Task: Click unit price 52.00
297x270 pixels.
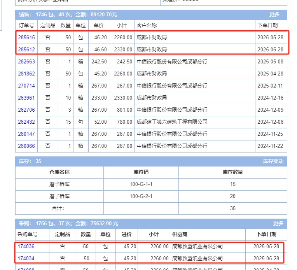Action: pos(101,122)
